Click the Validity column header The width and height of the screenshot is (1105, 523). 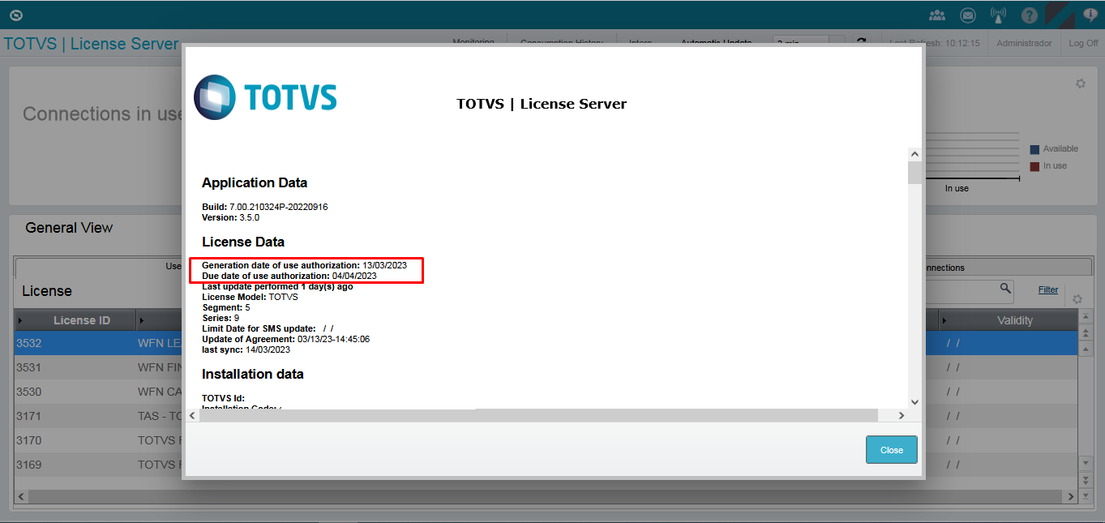(1008, 320)
